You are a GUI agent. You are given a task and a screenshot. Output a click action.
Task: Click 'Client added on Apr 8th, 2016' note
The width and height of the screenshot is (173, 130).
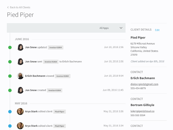pyautogui.click(x=147, y=62)
